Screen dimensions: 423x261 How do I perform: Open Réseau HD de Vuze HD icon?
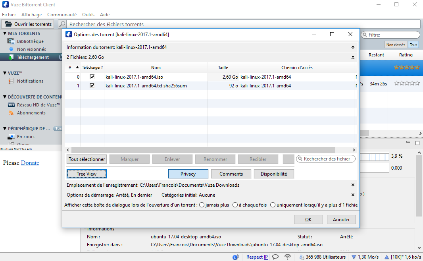pyautogui.click(x=11, y=105)
